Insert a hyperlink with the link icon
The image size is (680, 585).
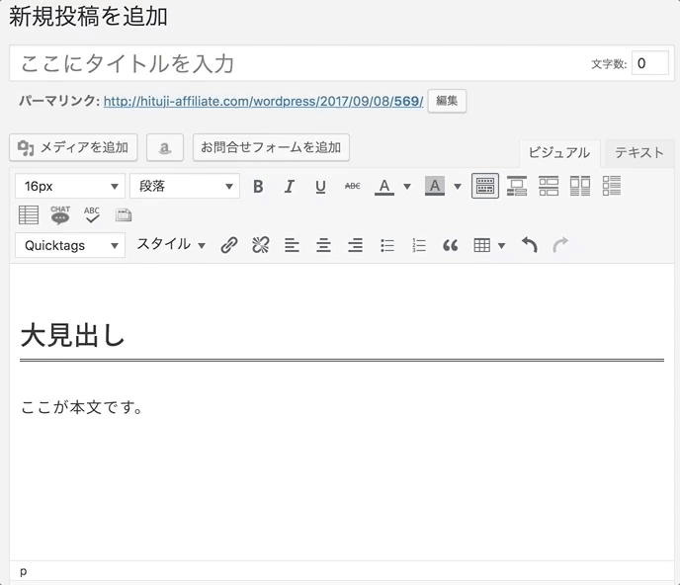(229, 245)
